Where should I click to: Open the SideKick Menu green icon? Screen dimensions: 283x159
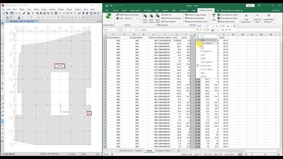(108, 16)
